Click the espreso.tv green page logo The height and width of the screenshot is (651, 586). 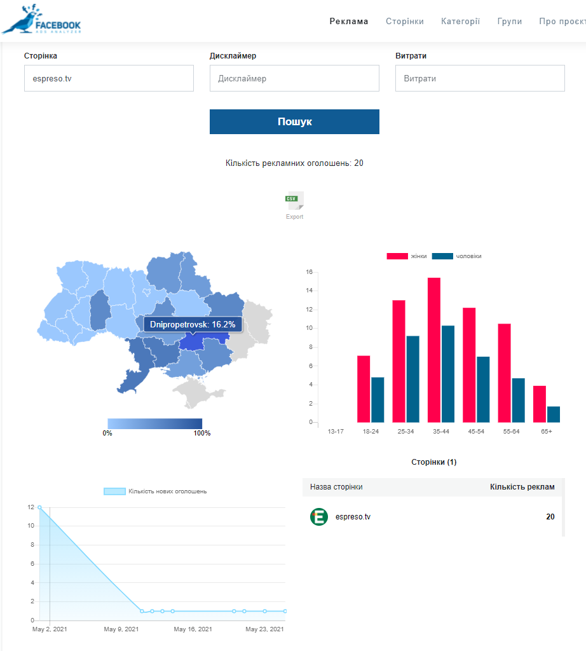pos(318,517)
